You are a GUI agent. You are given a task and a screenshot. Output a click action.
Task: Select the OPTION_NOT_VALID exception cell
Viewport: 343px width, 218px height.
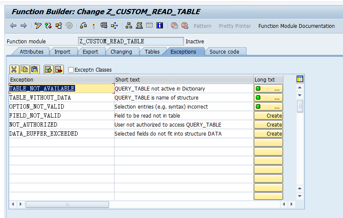[x=61, y=106]
